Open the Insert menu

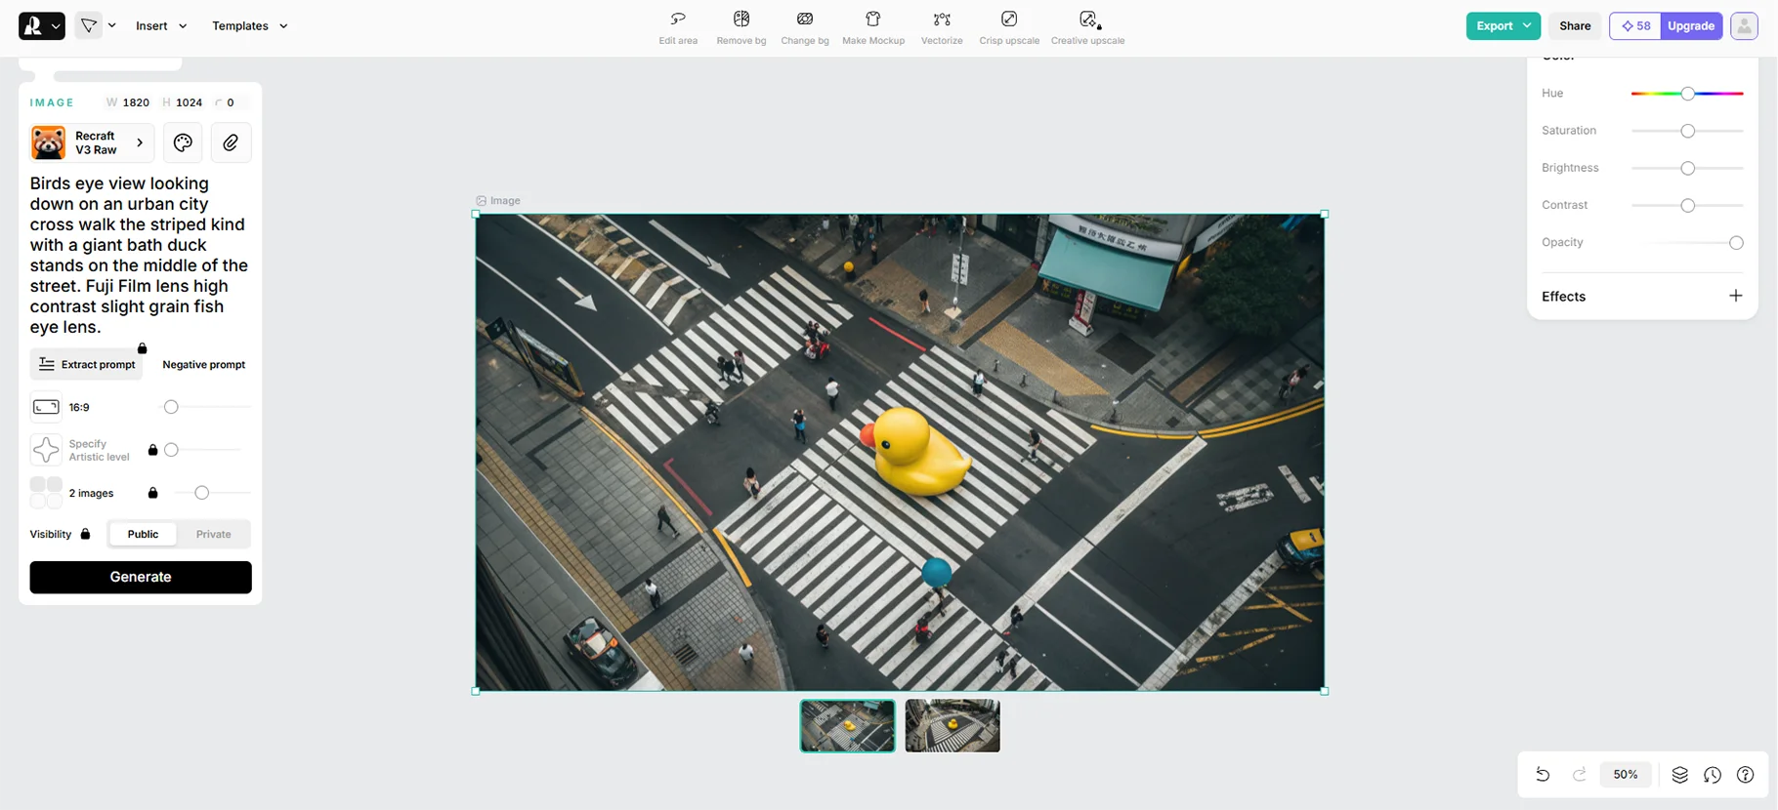[161, 26]
